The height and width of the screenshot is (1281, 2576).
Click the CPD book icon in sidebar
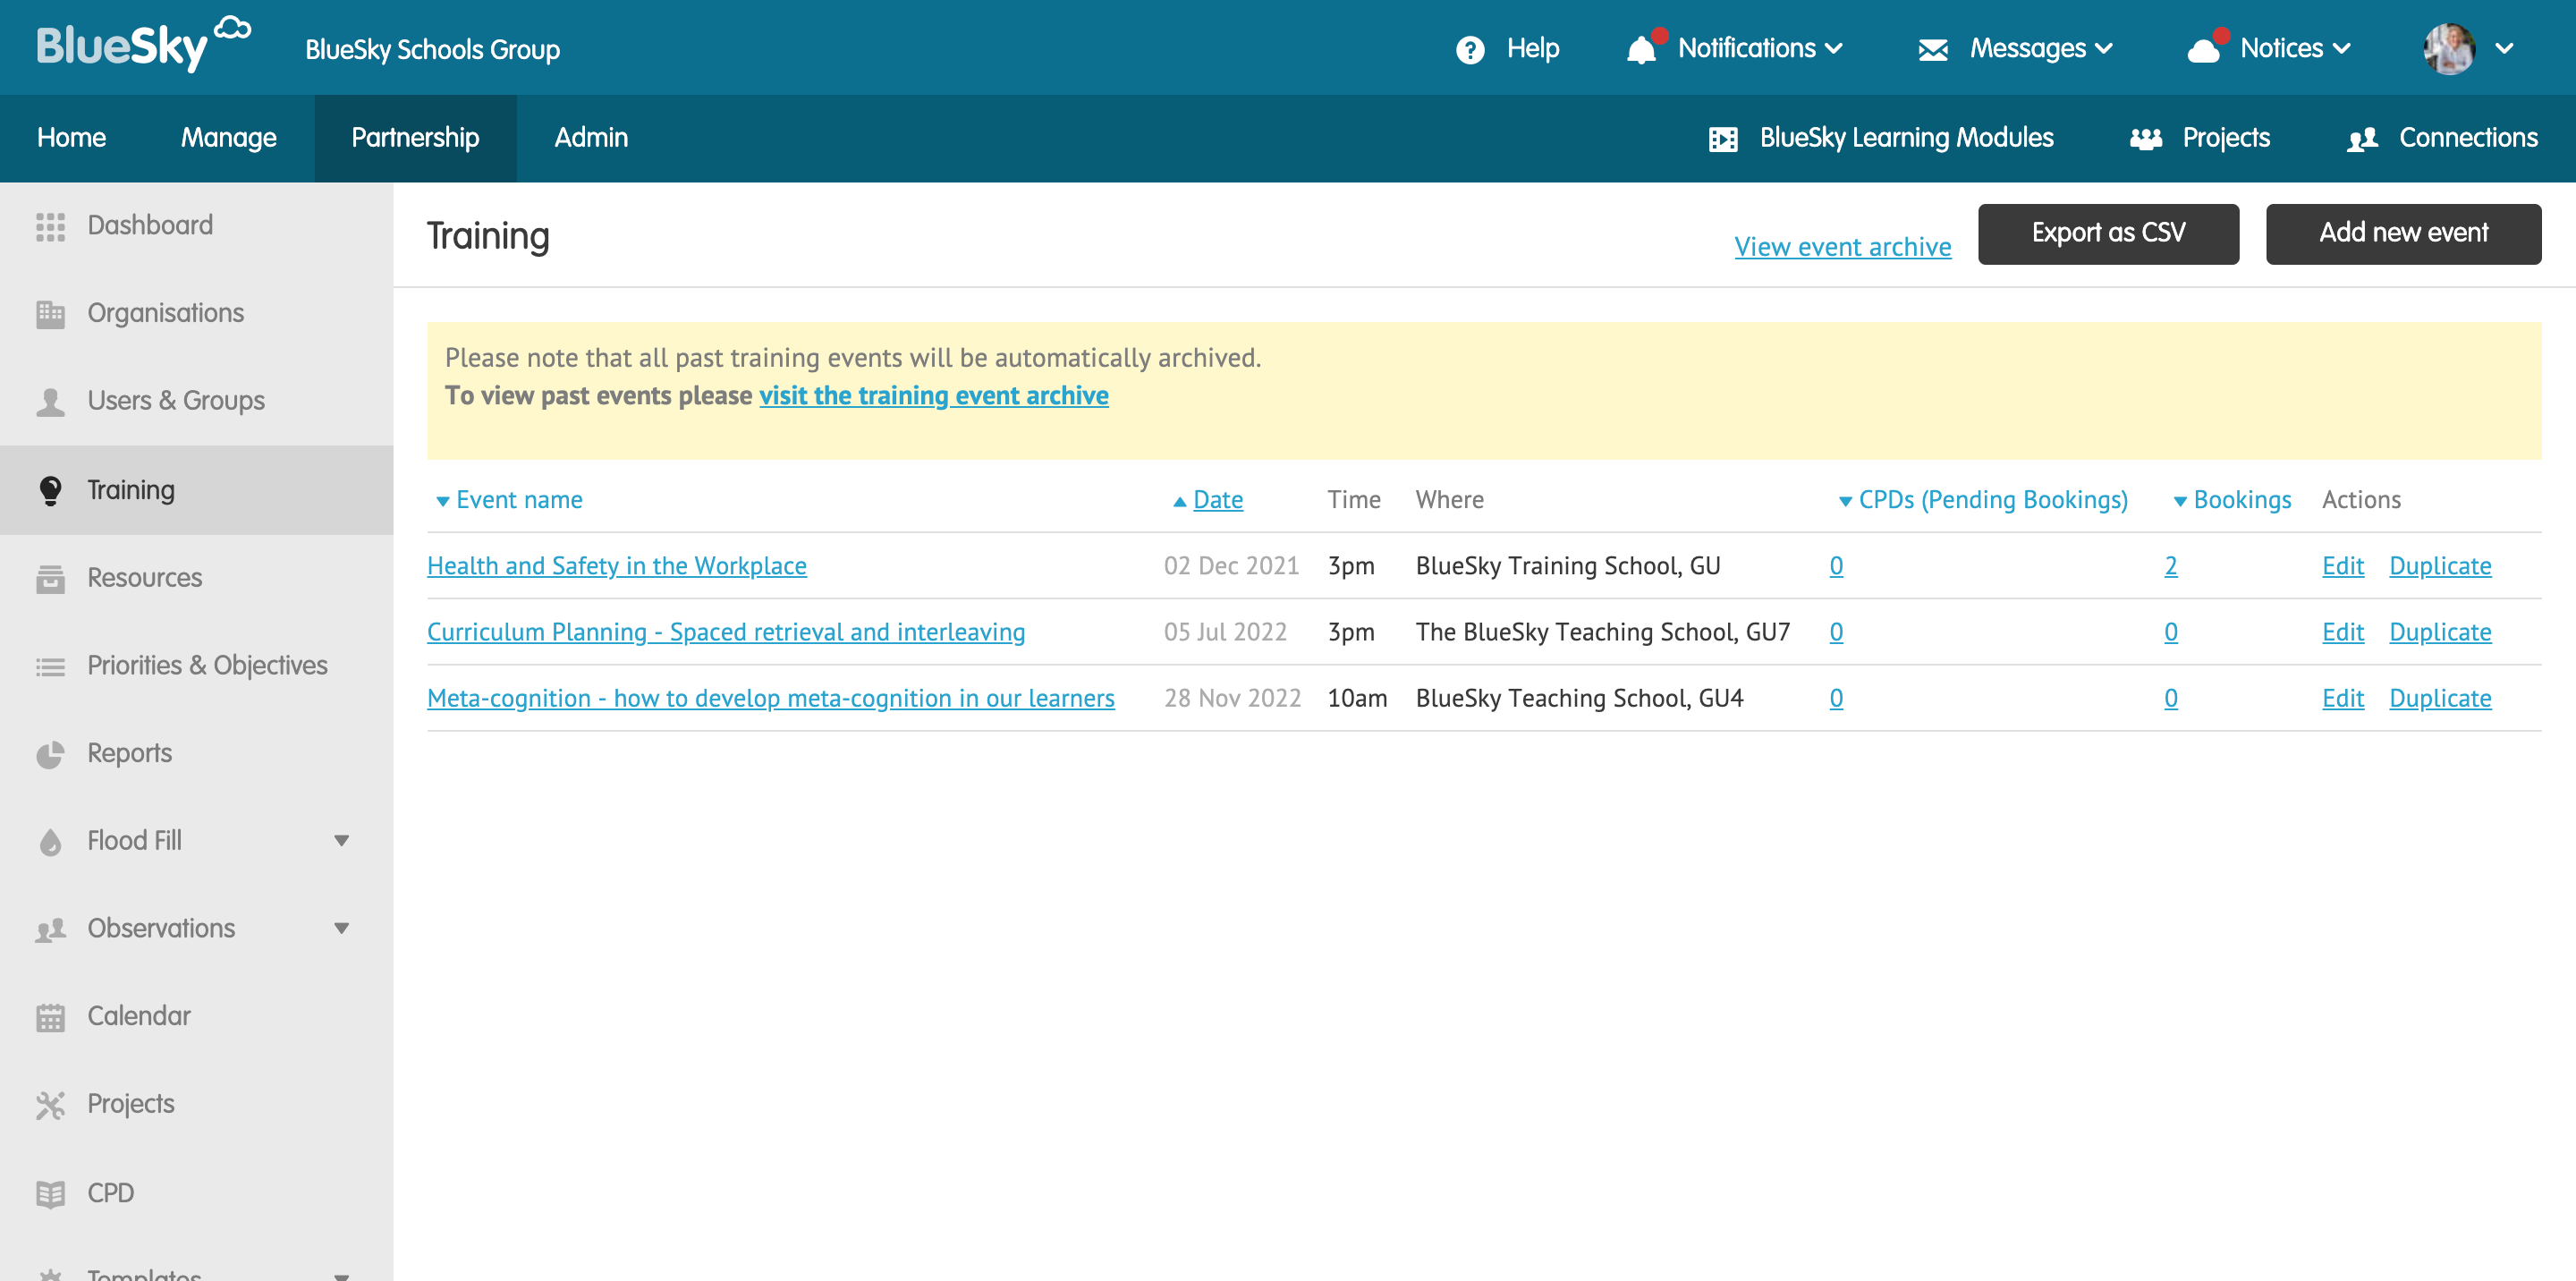(x=50, y=1194)
